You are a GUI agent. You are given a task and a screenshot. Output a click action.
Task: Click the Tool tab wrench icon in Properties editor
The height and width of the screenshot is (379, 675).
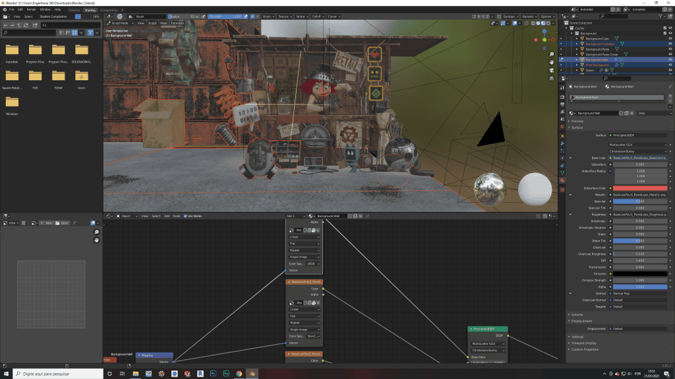tap(562, 88)
